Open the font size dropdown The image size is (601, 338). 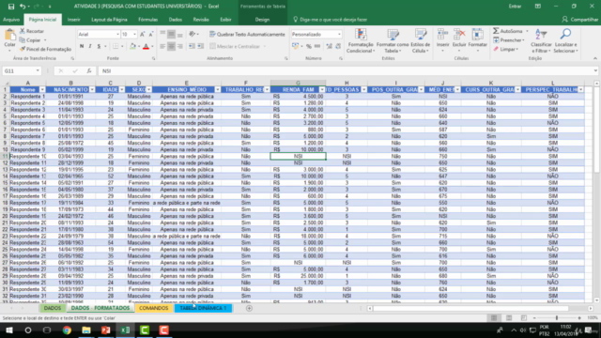coord(134,35)
